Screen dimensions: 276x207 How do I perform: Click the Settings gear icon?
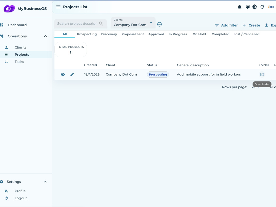2,182
